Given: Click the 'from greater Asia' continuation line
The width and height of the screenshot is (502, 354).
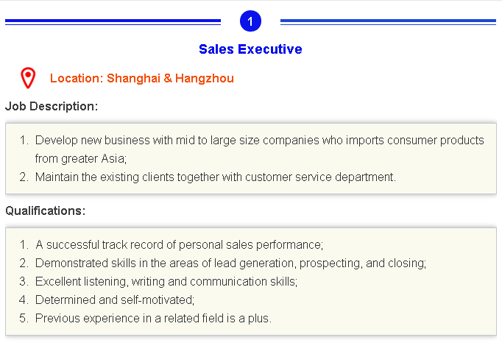Looking at the screenshot, I should click(x=81, y=158).
